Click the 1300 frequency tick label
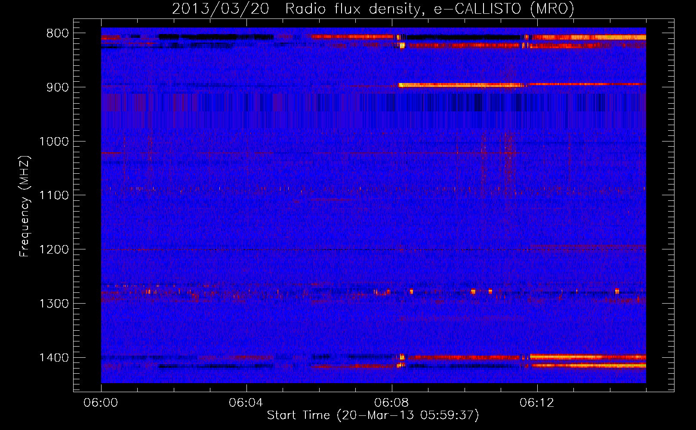Viewport: 696px width, 430px height. tap(54, 304)
